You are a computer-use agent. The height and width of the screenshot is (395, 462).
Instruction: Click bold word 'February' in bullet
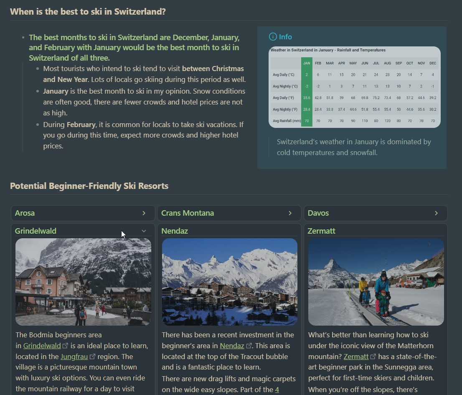tap(81, 125)
